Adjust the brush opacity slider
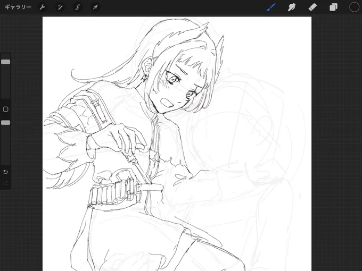 point(5,123)
